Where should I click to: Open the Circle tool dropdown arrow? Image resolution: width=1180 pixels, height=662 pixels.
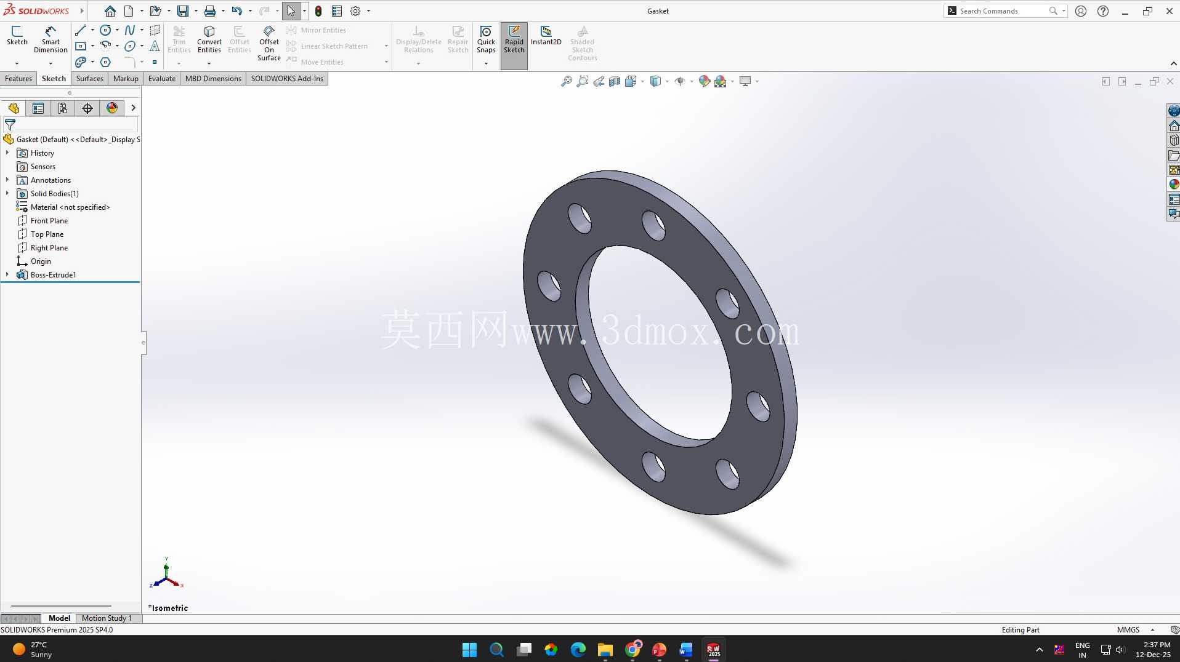[117, 30]
